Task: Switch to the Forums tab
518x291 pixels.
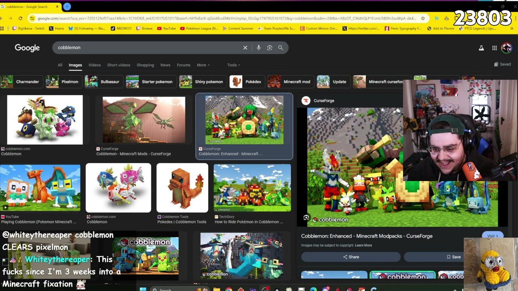Action: click(x=183, y=65)
